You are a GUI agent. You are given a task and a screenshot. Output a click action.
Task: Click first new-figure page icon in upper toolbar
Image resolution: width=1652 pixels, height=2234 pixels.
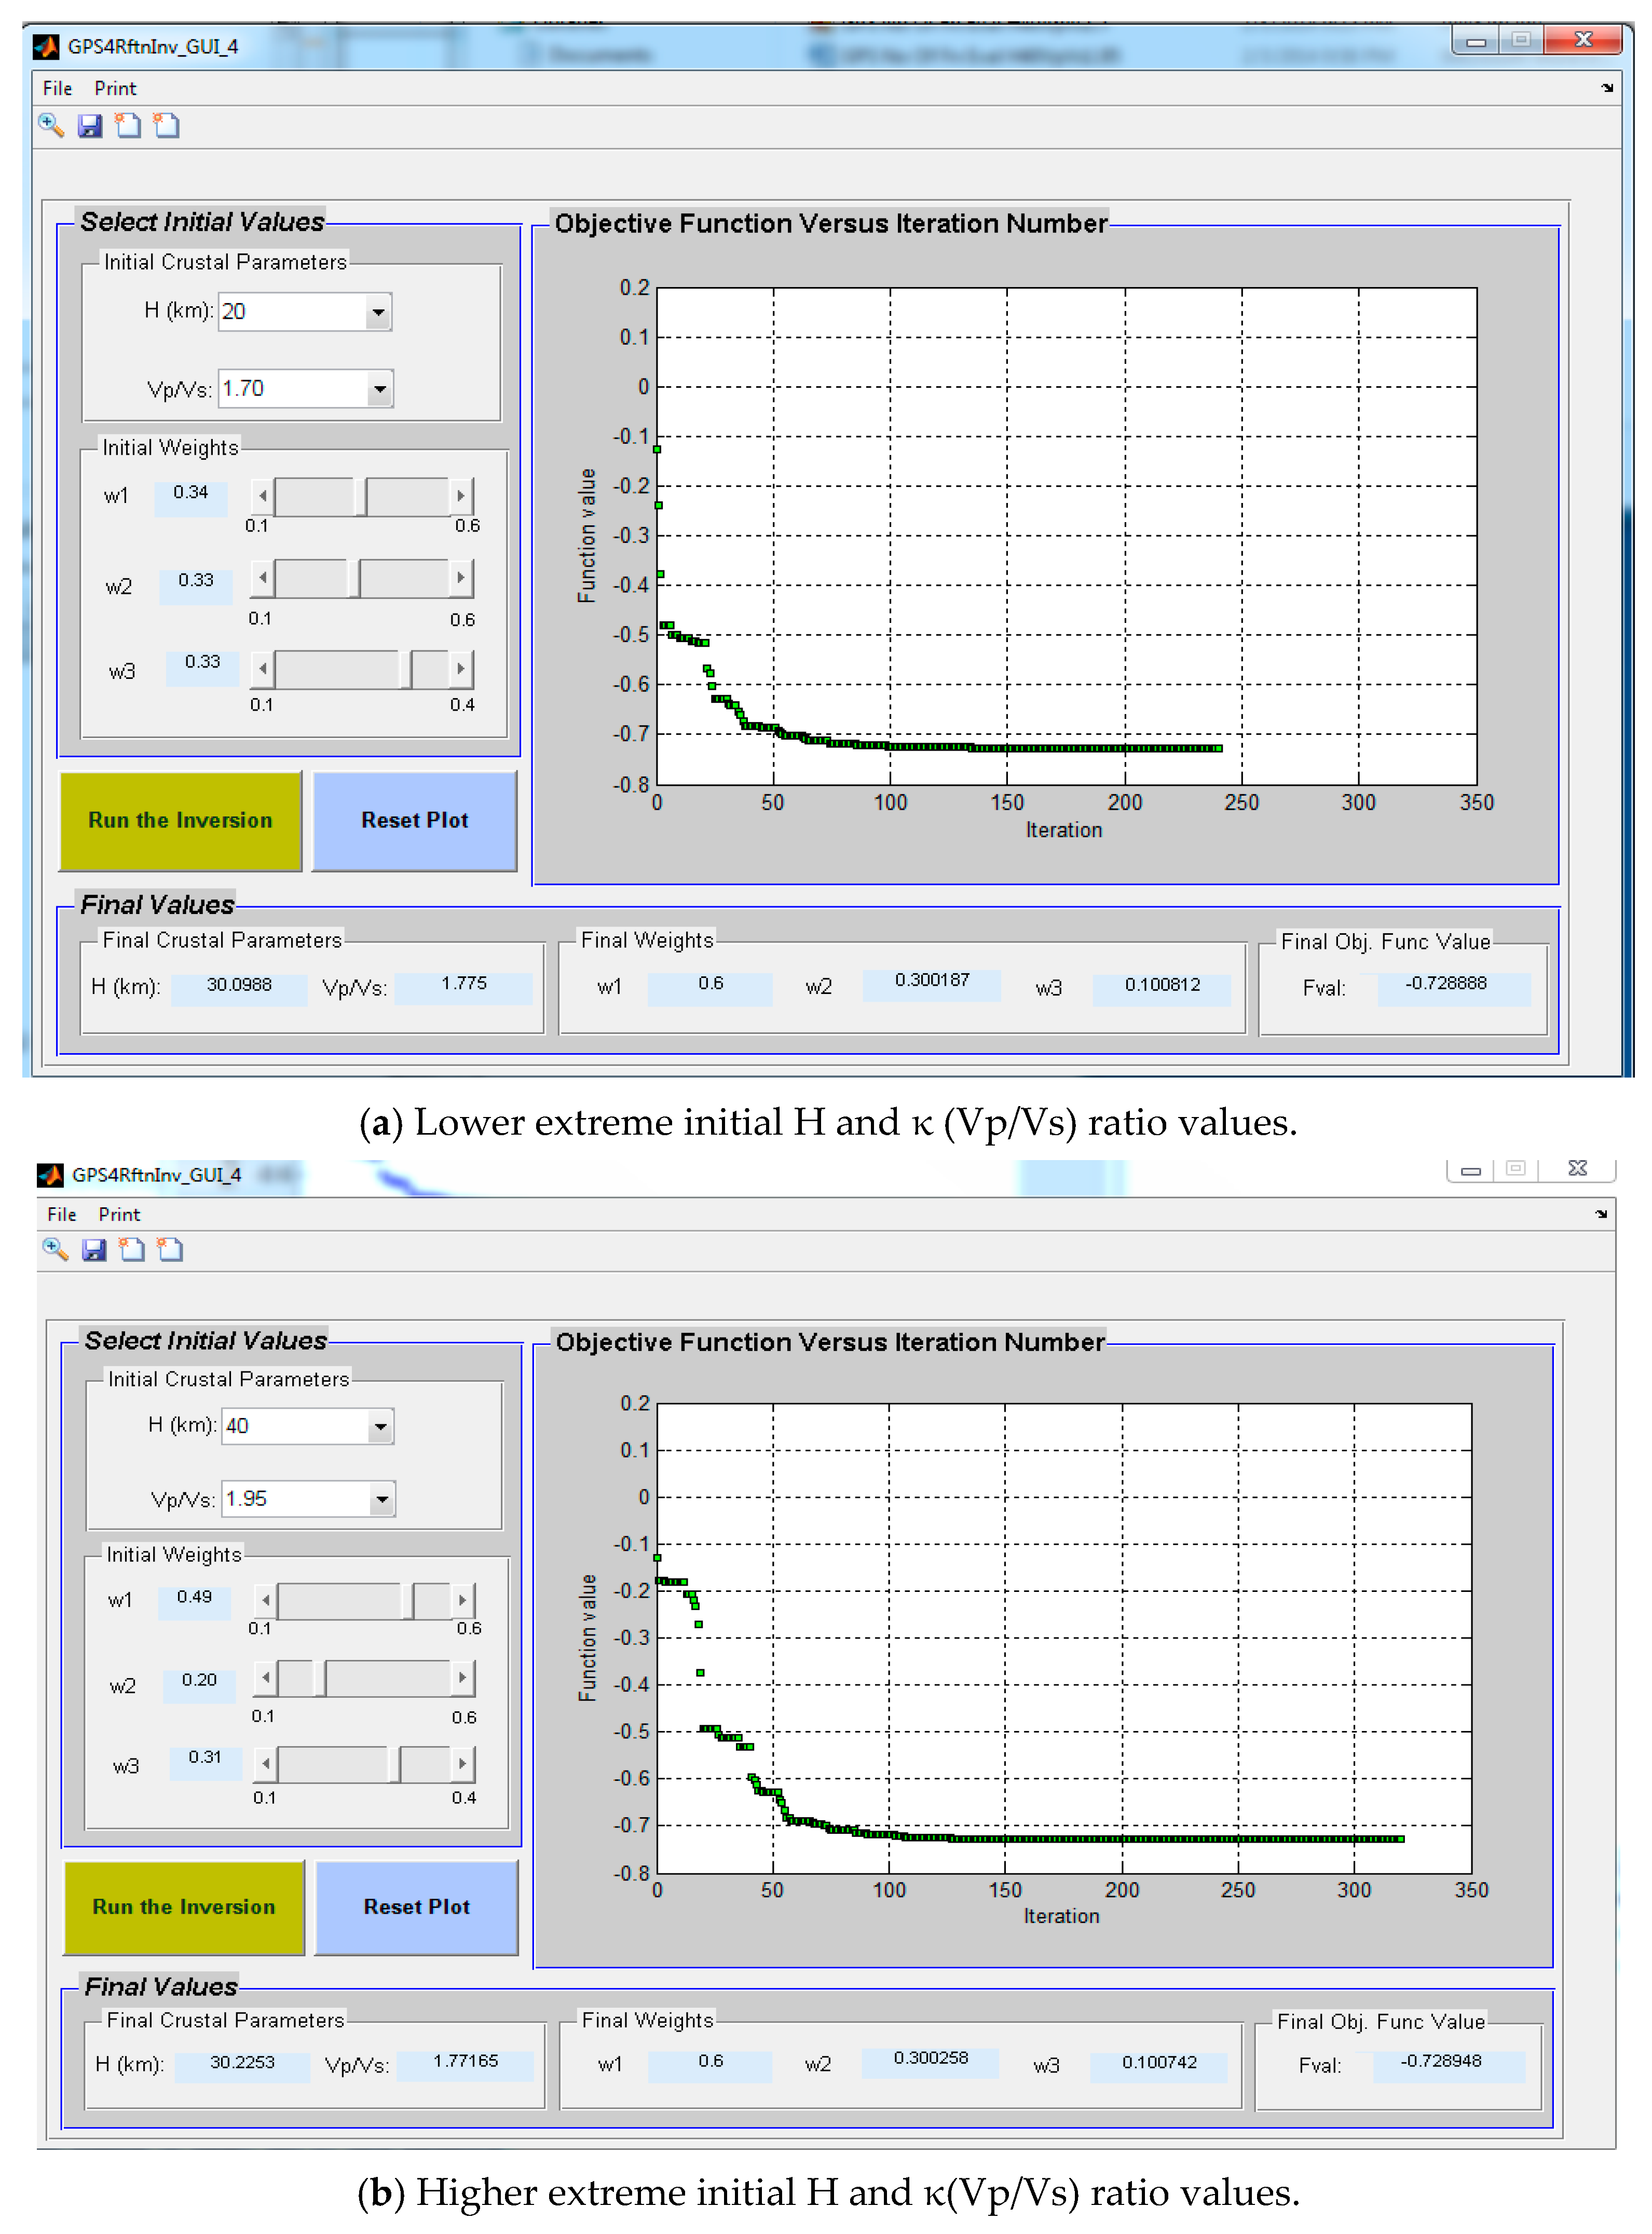(128, 126)
